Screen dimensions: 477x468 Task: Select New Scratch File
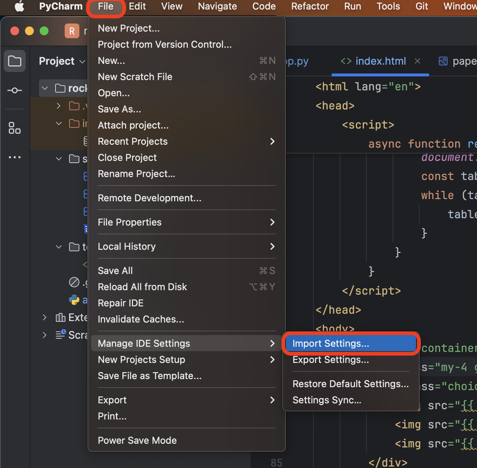tap(187, 77)
